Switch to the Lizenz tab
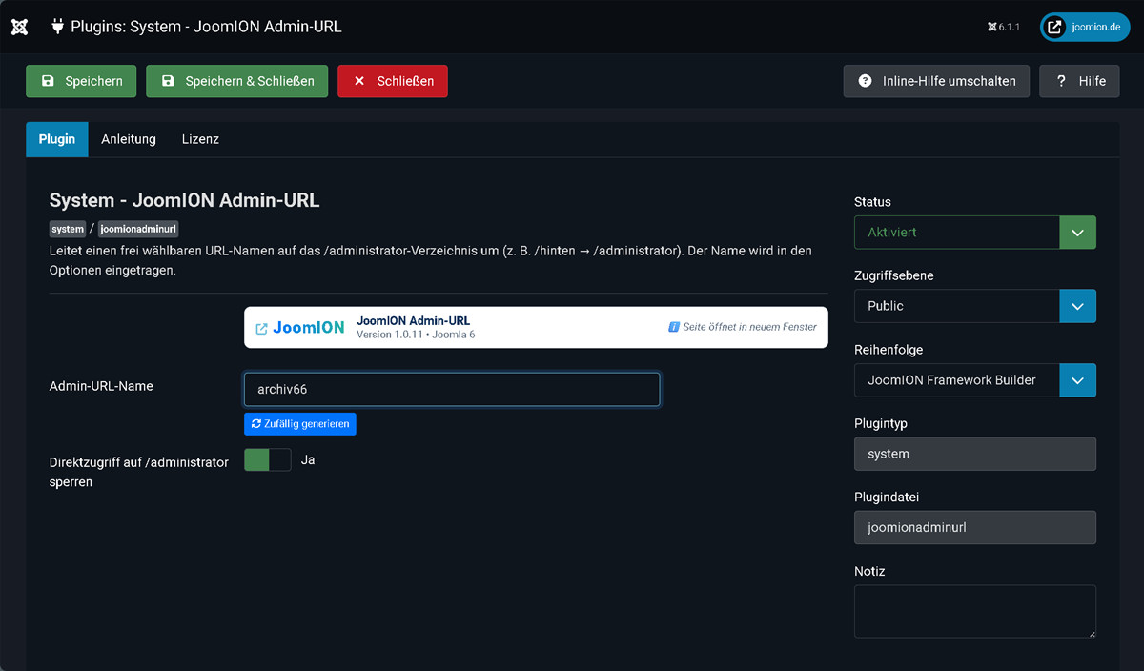 tap(200, 139)
